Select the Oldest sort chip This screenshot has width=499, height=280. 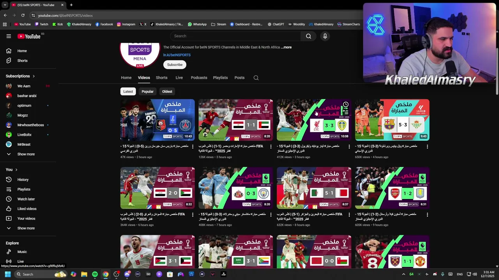coord(167,91)
